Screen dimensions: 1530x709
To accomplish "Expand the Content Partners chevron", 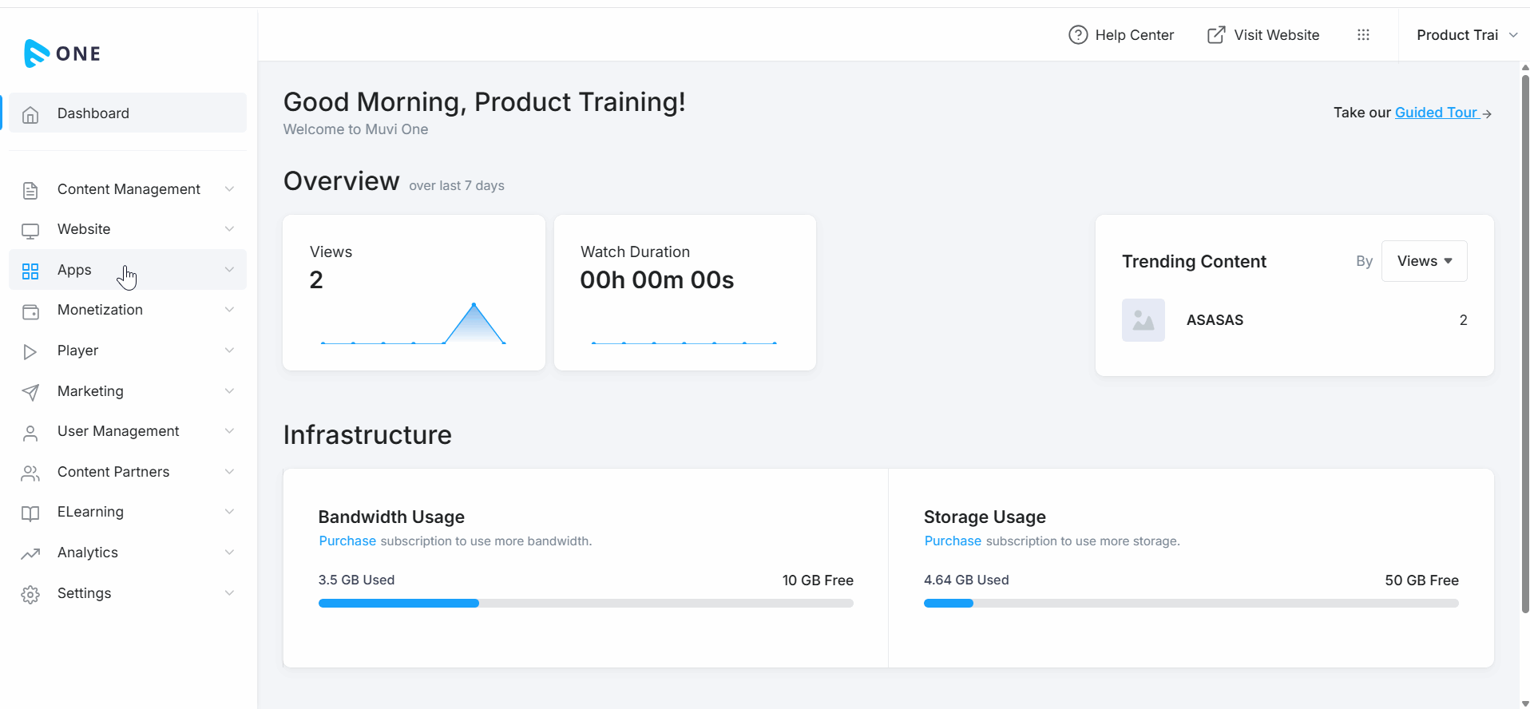I will pos(229,472).
